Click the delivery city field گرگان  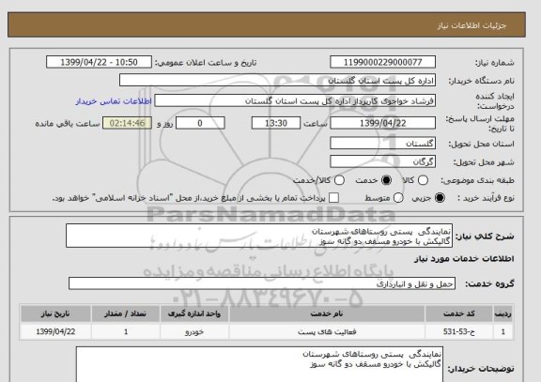[382, 161]
